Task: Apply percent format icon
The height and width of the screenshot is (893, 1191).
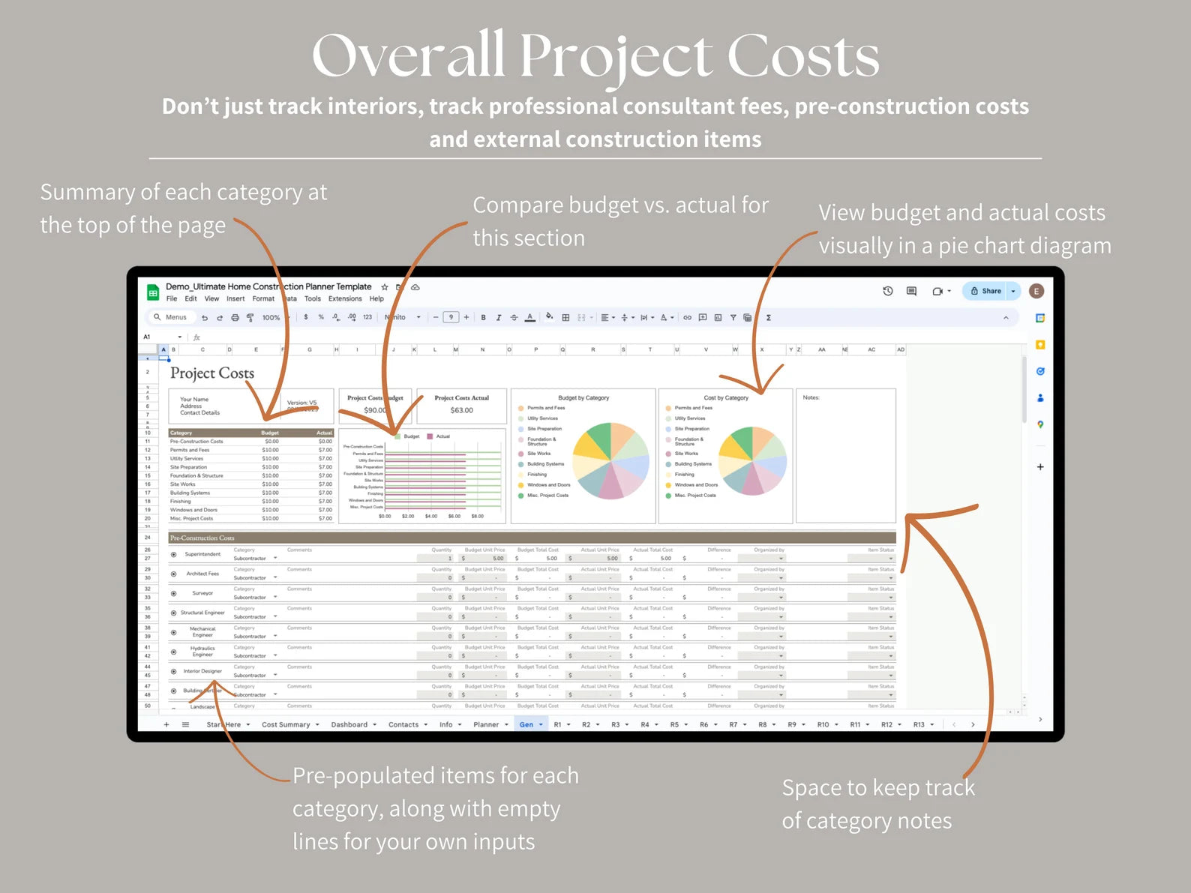Action: pyautogui.click(x=321, y=317)
